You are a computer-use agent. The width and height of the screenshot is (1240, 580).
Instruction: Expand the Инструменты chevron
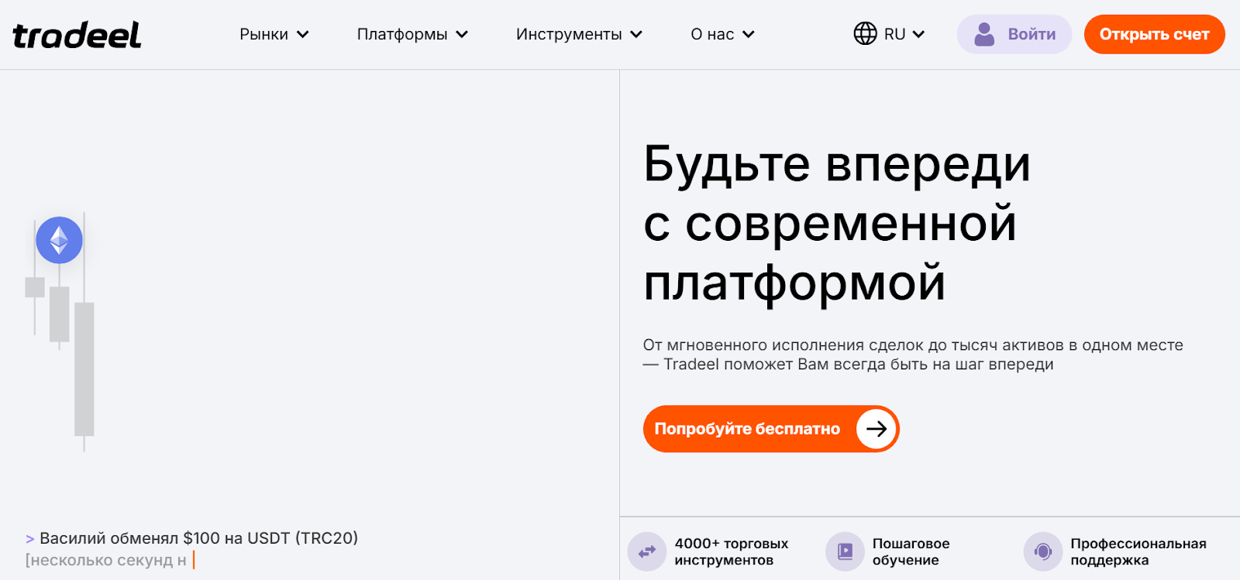click(x=636, y=34)
